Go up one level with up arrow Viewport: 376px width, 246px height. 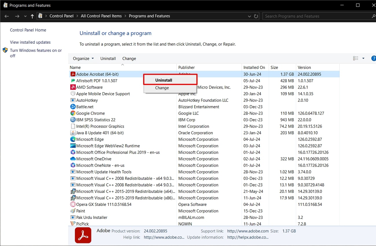[x=32, y=16]
